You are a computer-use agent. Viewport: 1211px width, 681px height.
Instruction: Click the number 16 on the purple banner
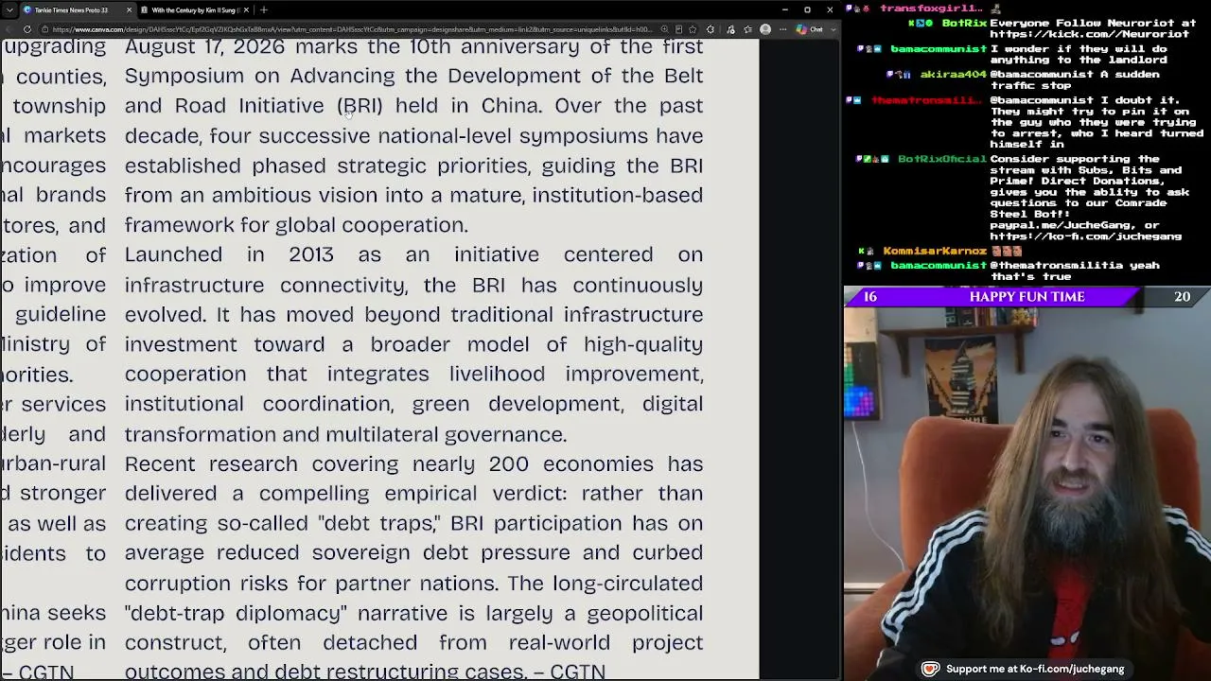point(869,296)
